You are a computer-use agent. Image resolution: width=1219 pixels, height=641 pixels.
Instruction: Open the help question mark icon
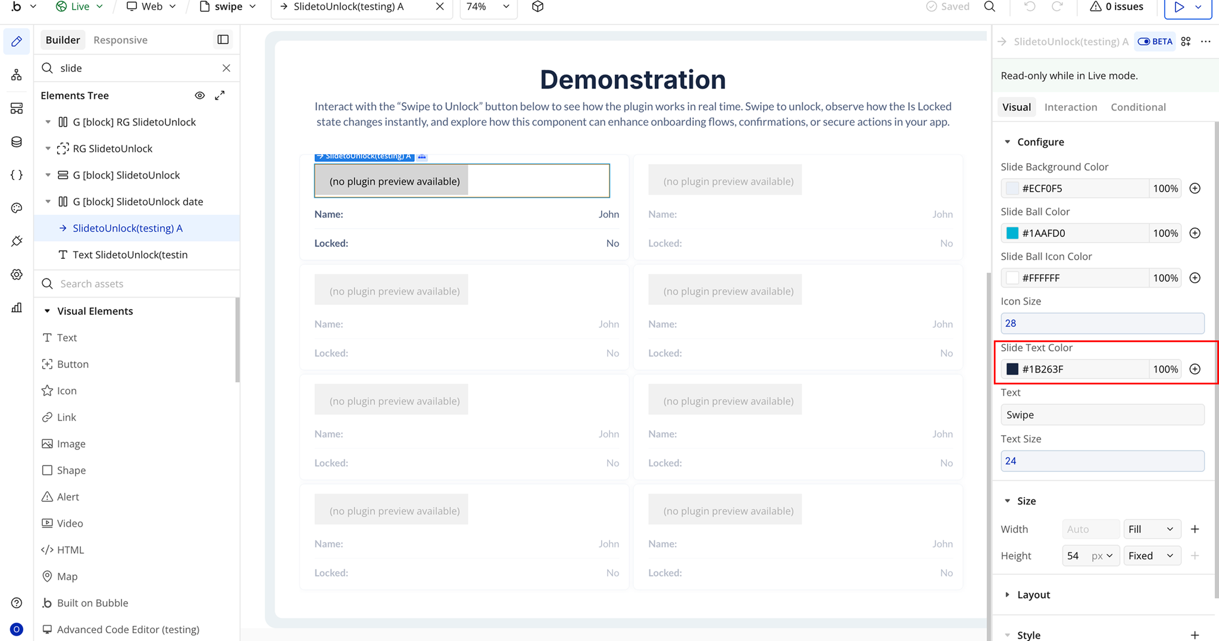click(x=17, y=603)
